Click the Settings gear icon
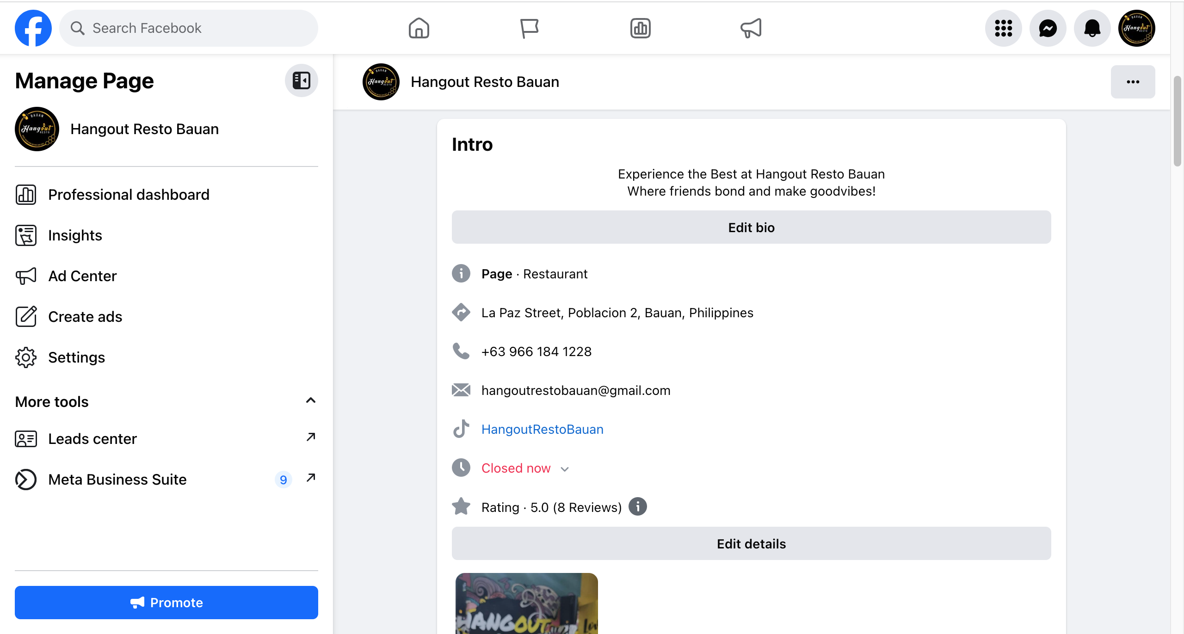This screenshot has height=634, width=1184. click(x=26, y=357)
